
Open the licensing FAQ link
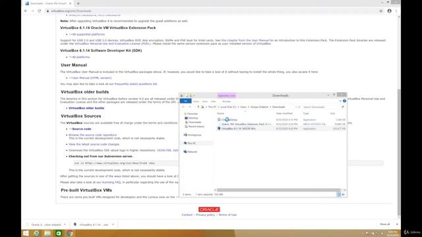[111, 182]
